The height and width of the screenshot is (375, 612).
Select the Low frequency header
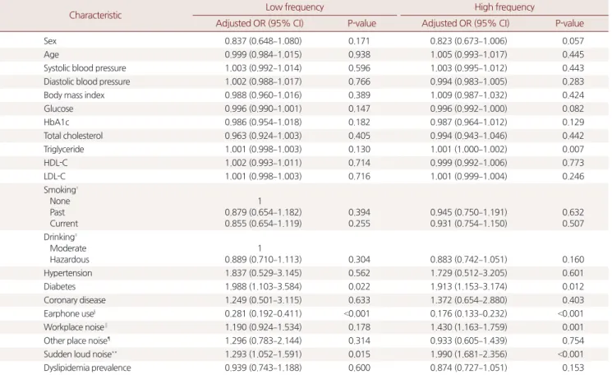point(295,7)
